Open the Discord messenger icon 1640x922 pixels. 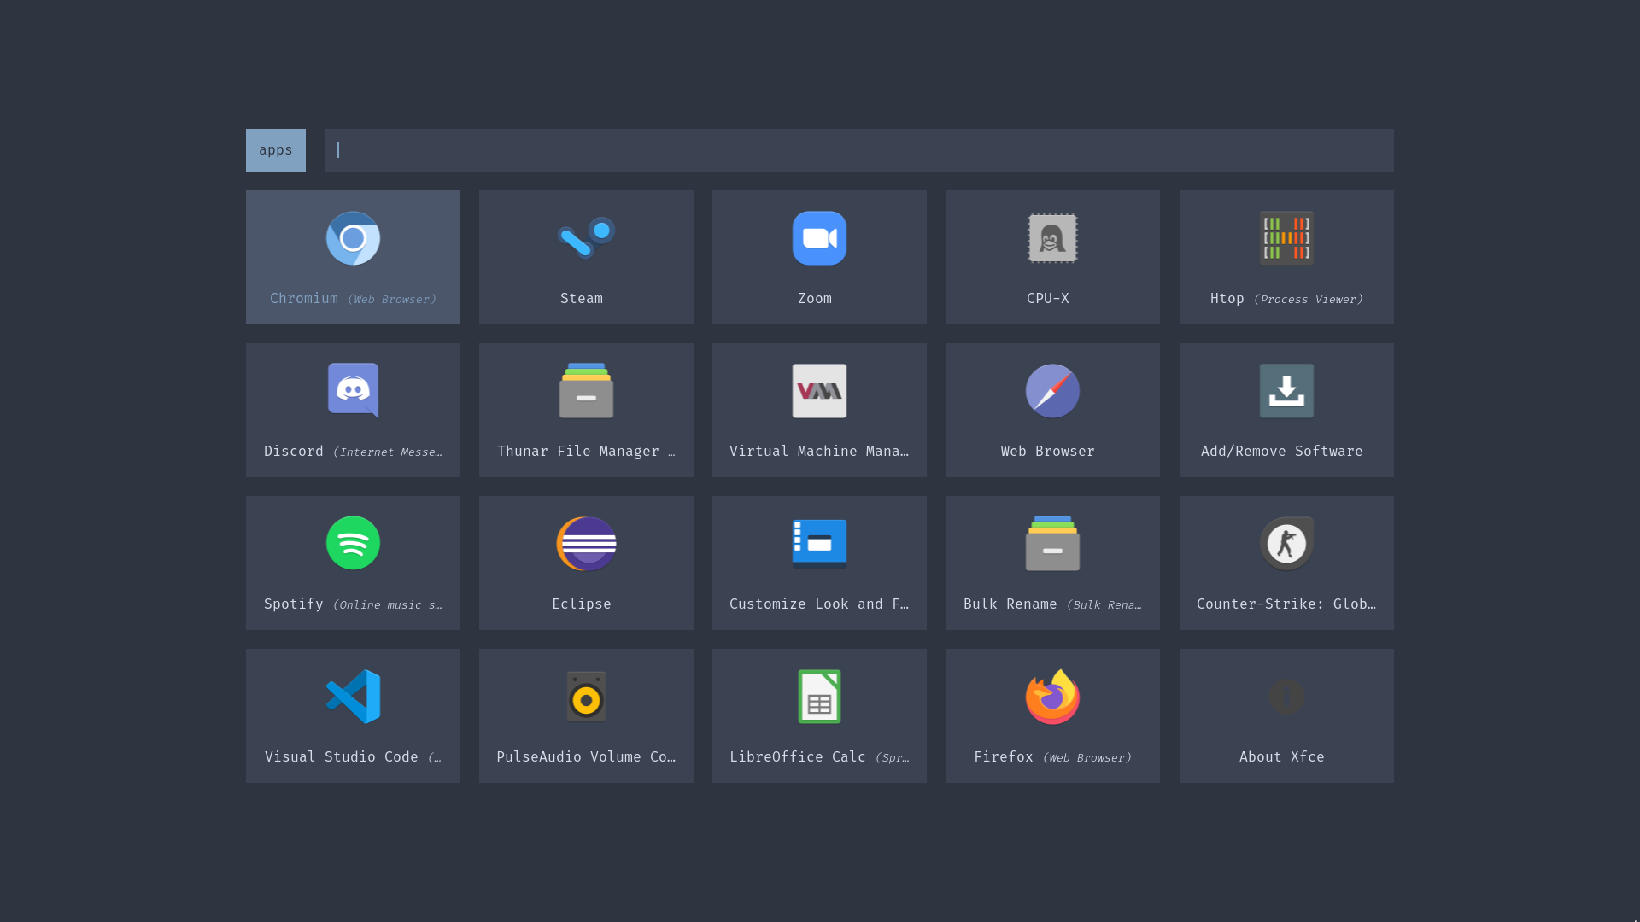[353, 391]
